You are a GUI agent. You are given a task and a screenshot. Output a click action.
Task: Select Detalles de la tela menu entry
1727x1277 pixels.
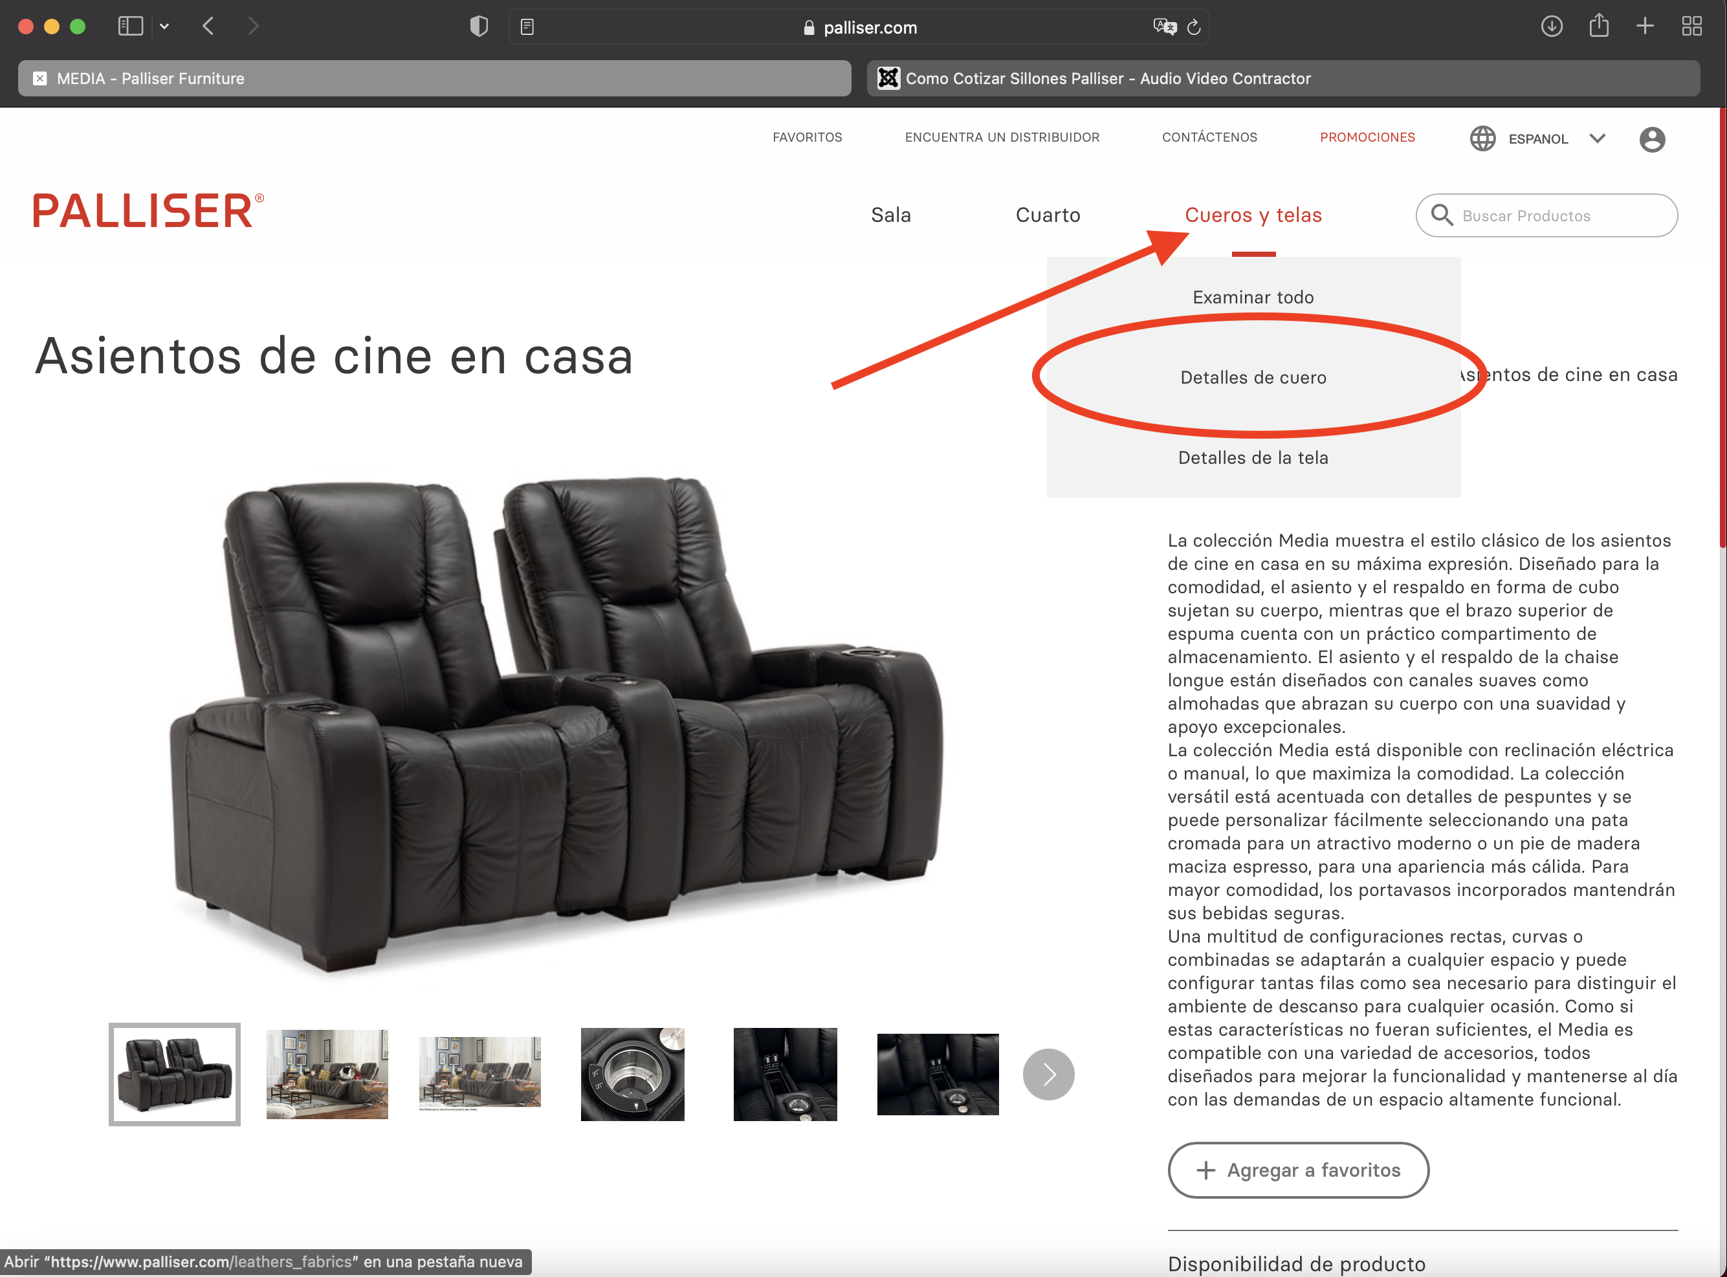(x=1253, y=457)
